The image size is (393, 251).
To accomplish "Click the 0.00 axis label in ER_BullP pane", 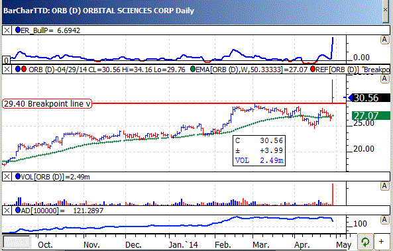I will coord(361,58).
